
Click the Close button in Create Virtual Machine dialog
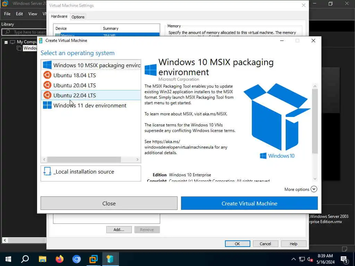109,203
